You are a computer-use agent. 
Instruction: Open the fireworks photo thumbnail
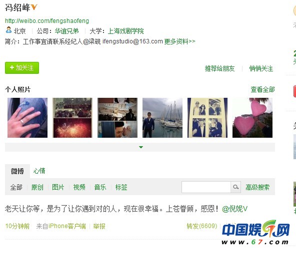pyautogui.click(x=72, y=118)
